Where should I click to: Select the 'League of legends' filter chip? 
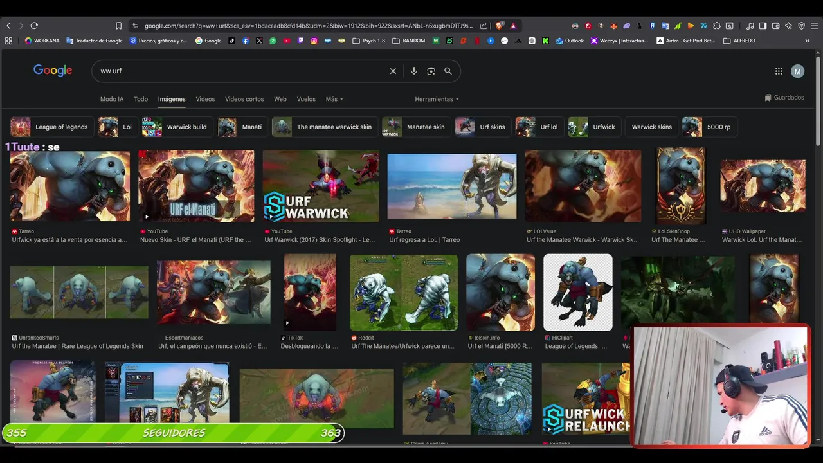pos(51,127)
